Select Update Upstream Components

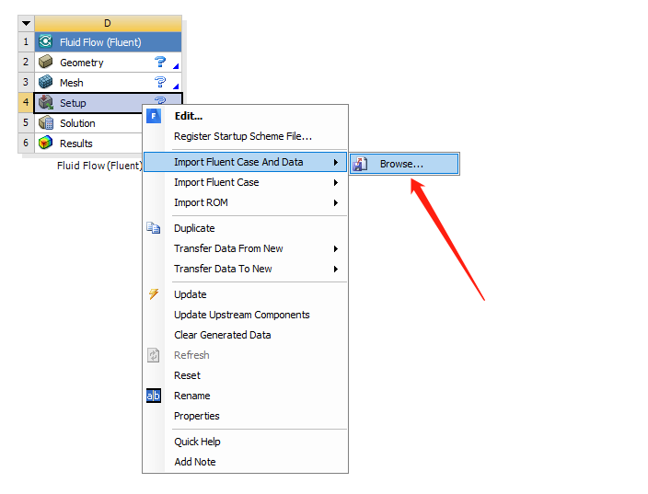(242, 315)
